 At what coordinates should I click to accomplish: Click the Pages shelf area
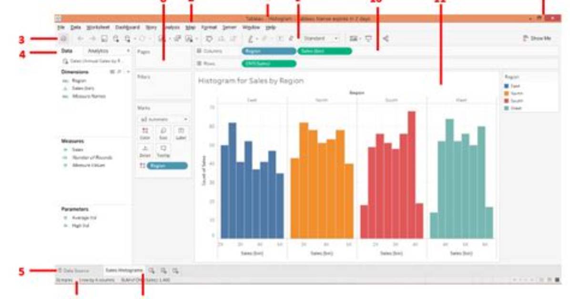pyautogui.click(x=163, y=58)
